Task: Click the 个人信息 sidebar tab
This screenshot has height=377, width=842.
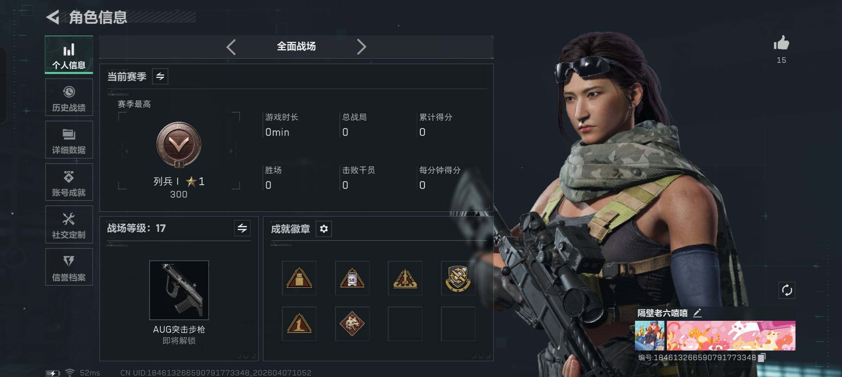Action: point(69,55)
